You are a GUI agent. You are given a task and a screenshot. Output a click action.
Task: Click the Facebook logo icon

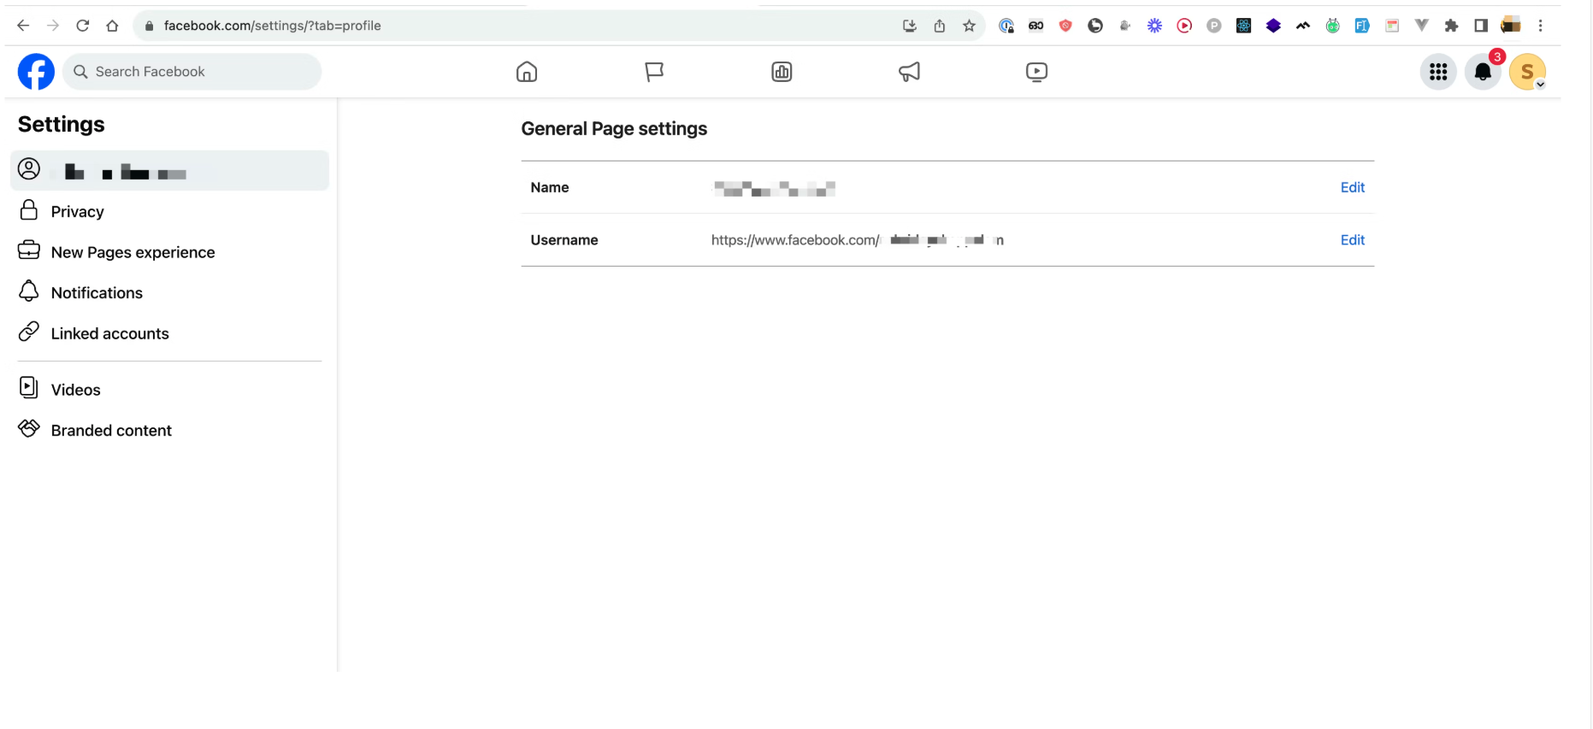pyautogui.click(x=36, y=72)
